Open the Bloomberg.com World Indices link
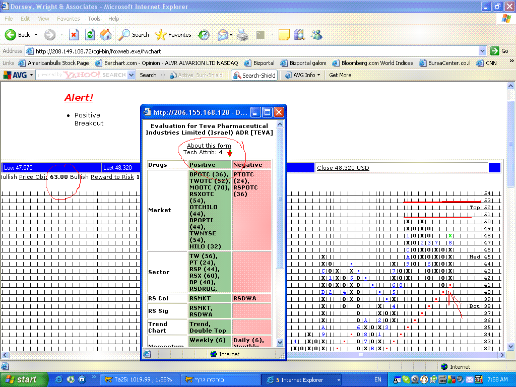Viewport: 516px width, 387px height. pos(372,63)
